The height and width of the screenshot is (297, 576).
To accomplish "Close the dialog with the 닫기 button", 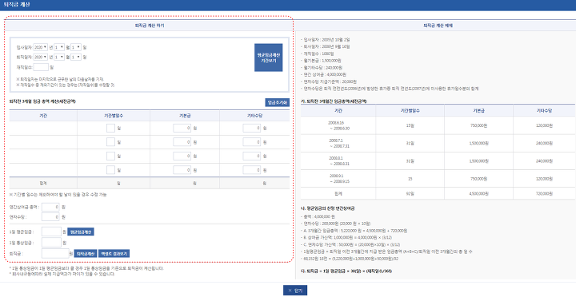I will [x=295, y=291].
